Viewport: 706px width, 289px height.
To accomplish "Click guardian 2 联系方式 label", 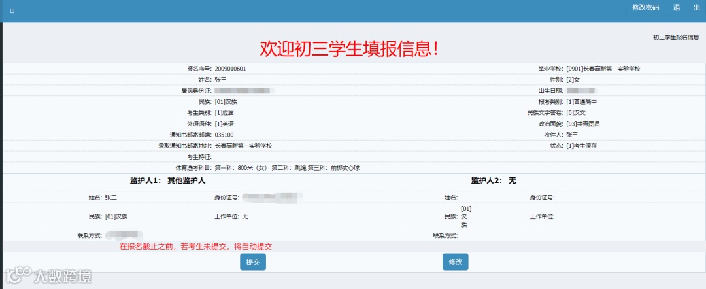I will coord(445,235).
